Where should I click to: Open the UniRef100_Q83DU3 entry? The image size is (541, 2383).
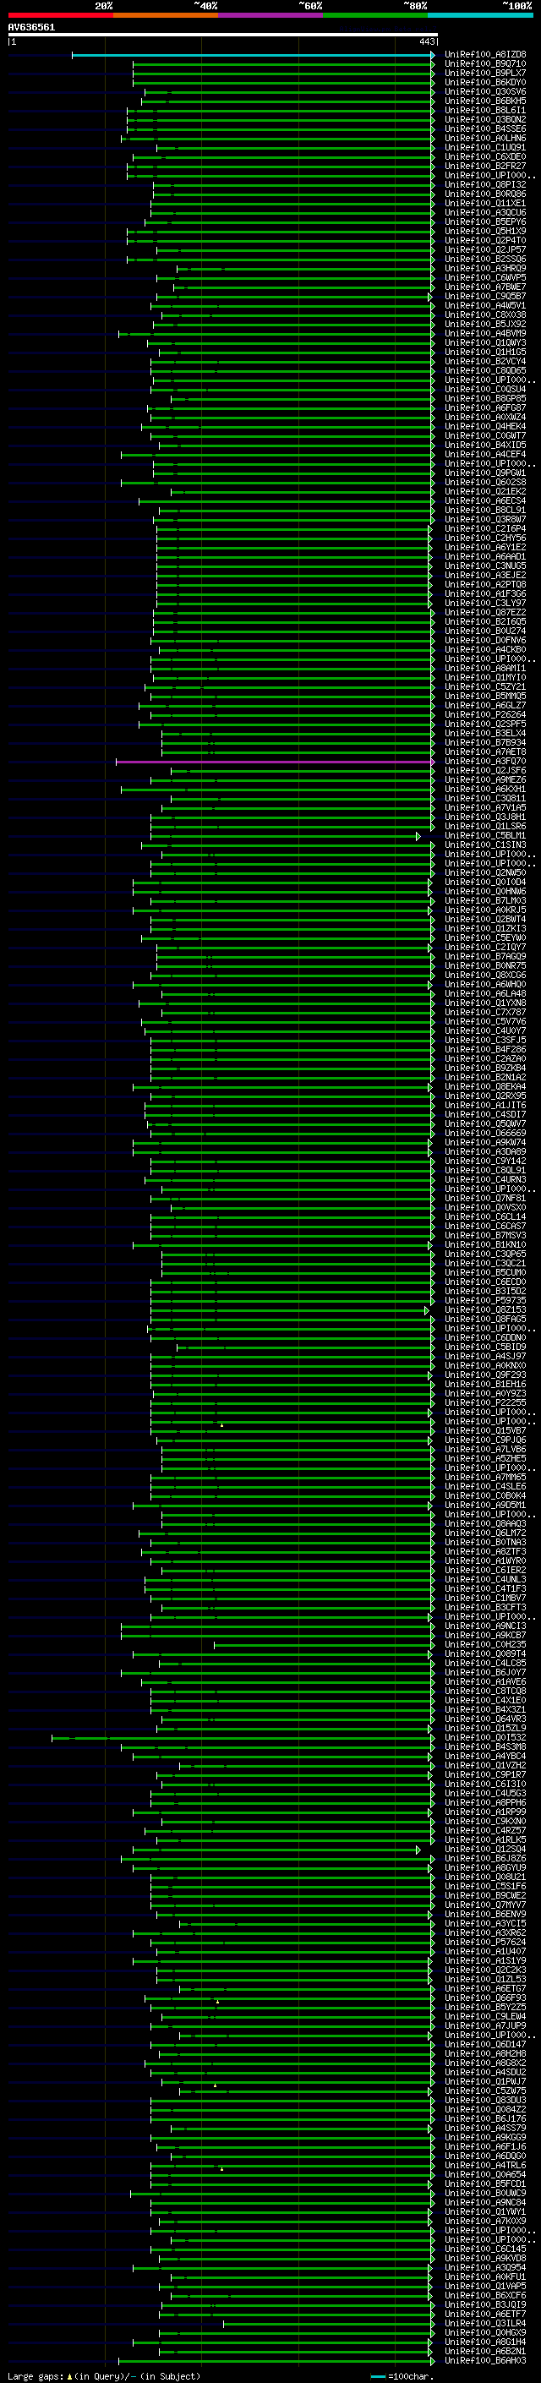click(x=485, y=2100)
